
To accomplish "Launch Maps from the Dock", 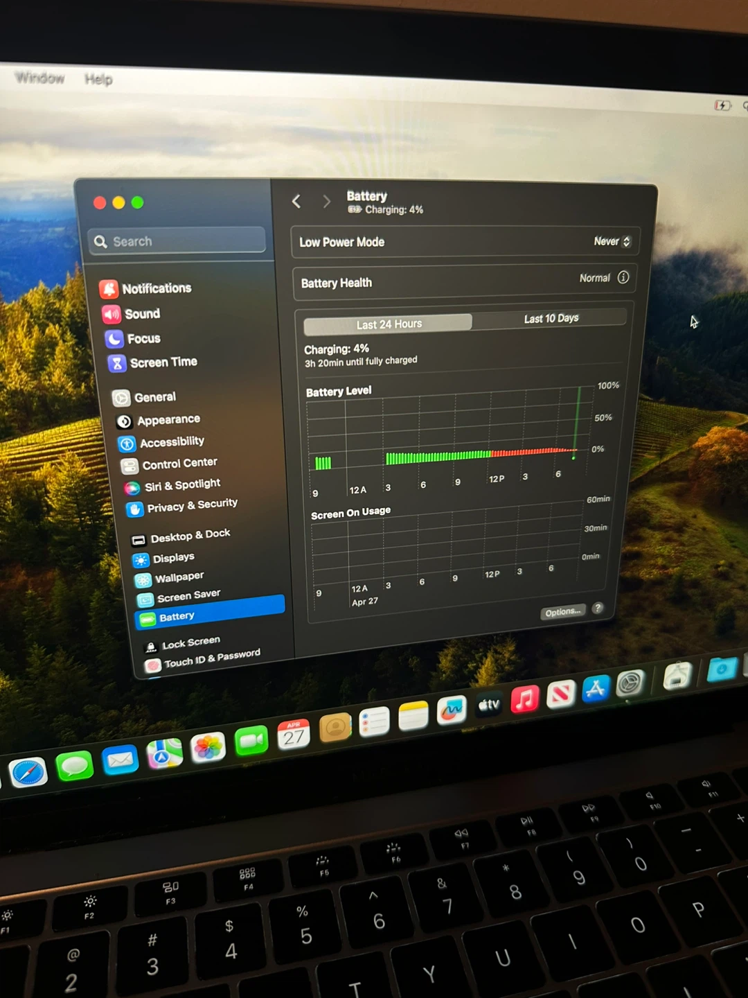I will point(165,754).
